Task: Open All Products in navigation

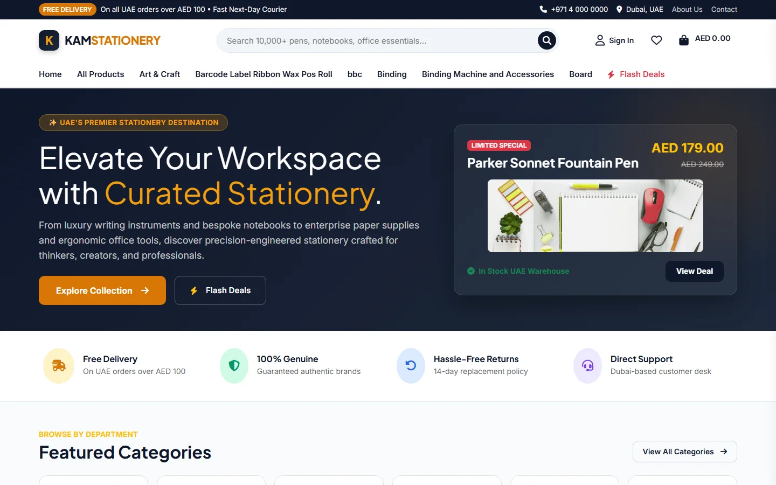Action: click(x=101, y=74)
